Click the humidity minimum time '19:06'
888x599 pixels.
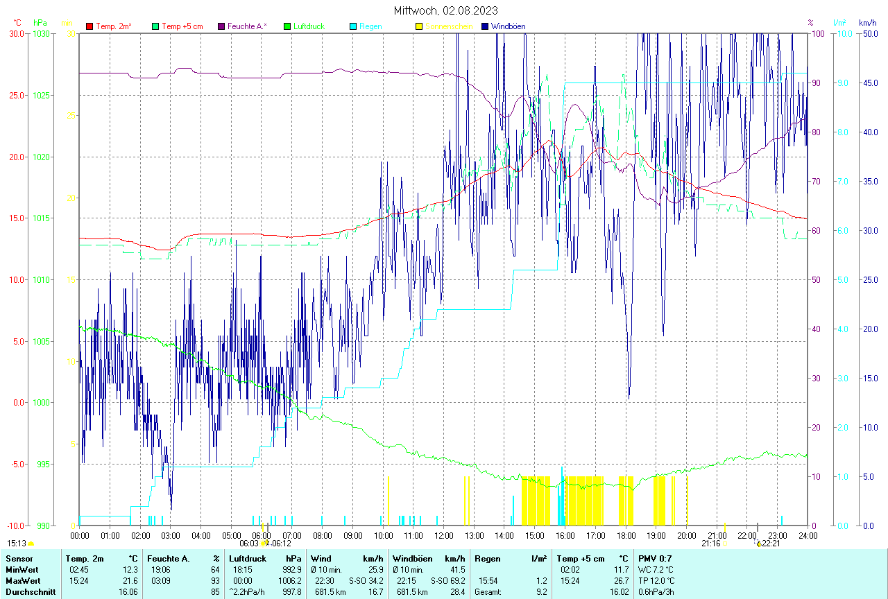click(161, 569)
